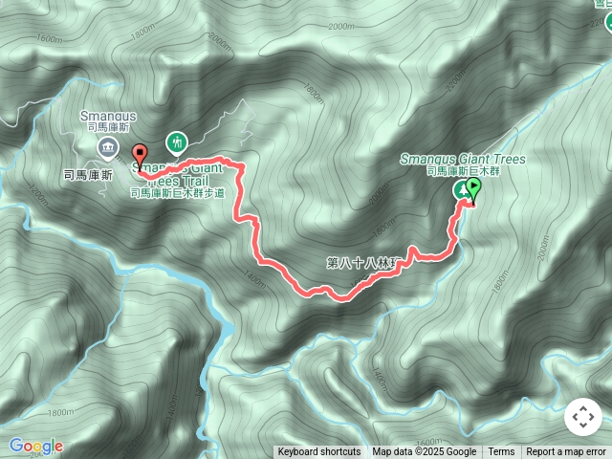Select the green hiker trail icon

coord(177,142)
